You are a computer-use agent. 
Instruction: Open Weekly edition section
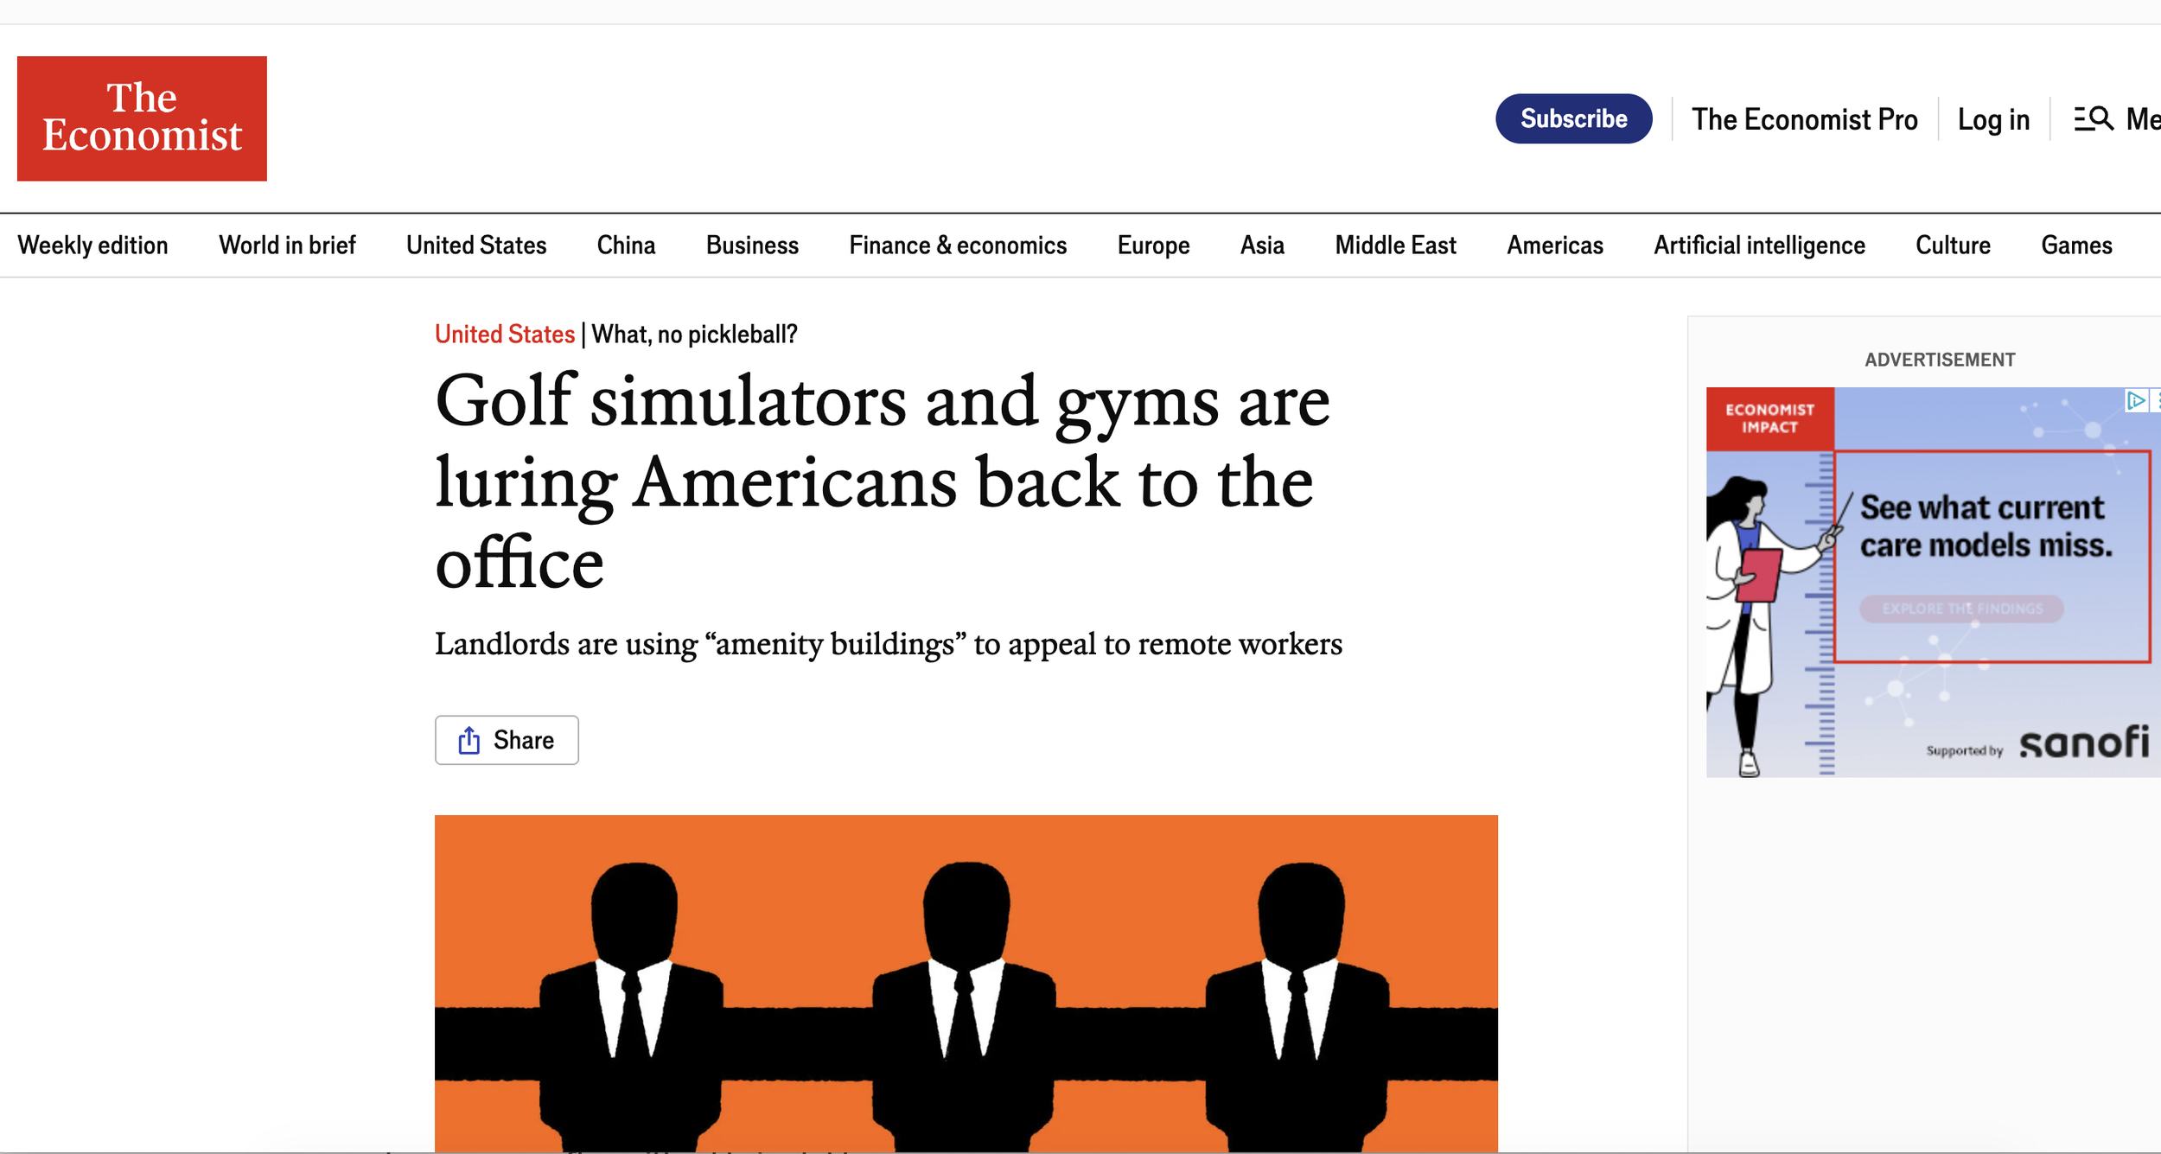92,245
